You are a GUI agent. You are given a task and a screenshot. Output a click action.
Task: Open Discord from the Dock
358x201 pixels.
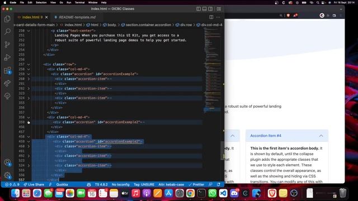234,193
